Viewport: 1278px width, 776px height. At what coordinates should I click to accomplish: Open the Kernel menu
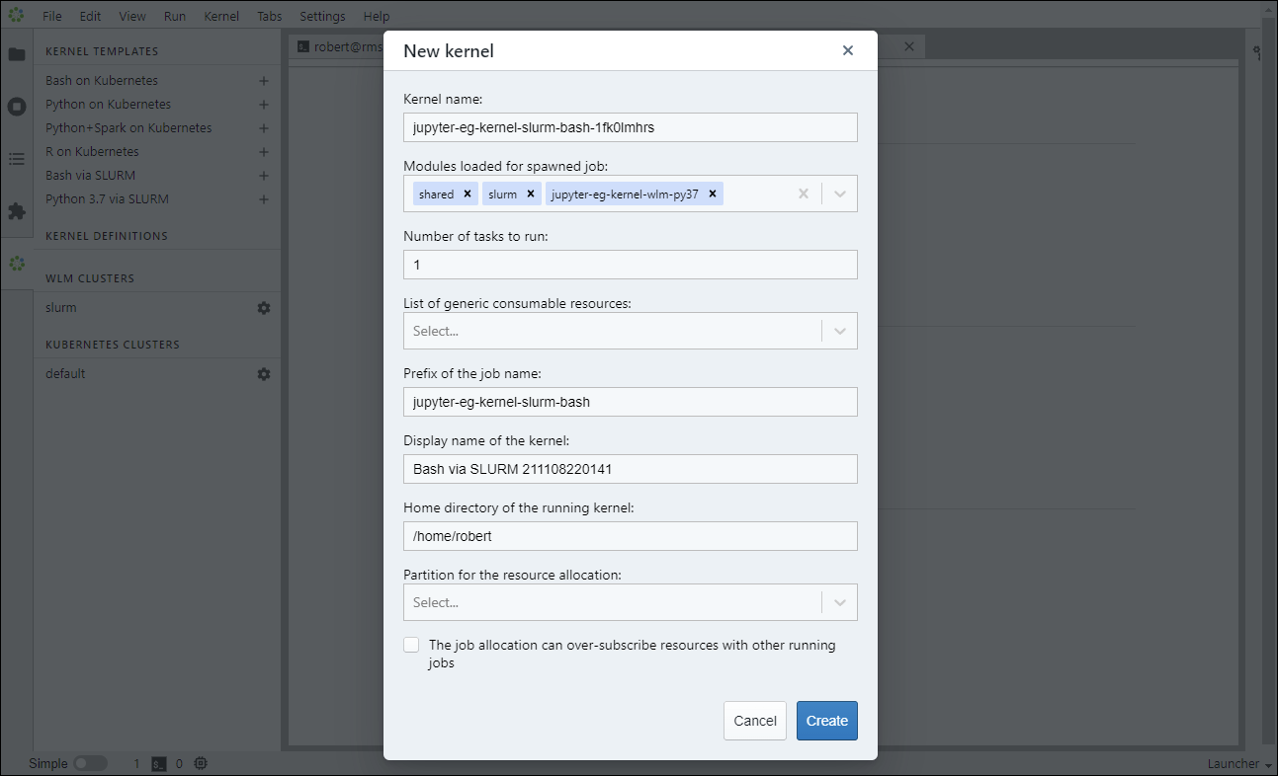(x=221, y=15)
